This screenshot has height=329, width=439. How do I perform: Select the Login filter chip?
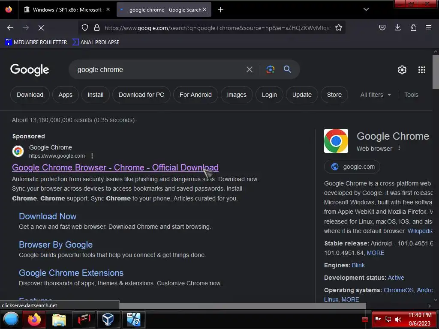click(x=269, y=95)
